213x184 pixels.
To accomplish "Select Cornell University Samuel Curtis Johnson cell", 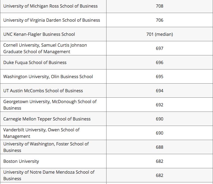I will [x=53, y=48].
